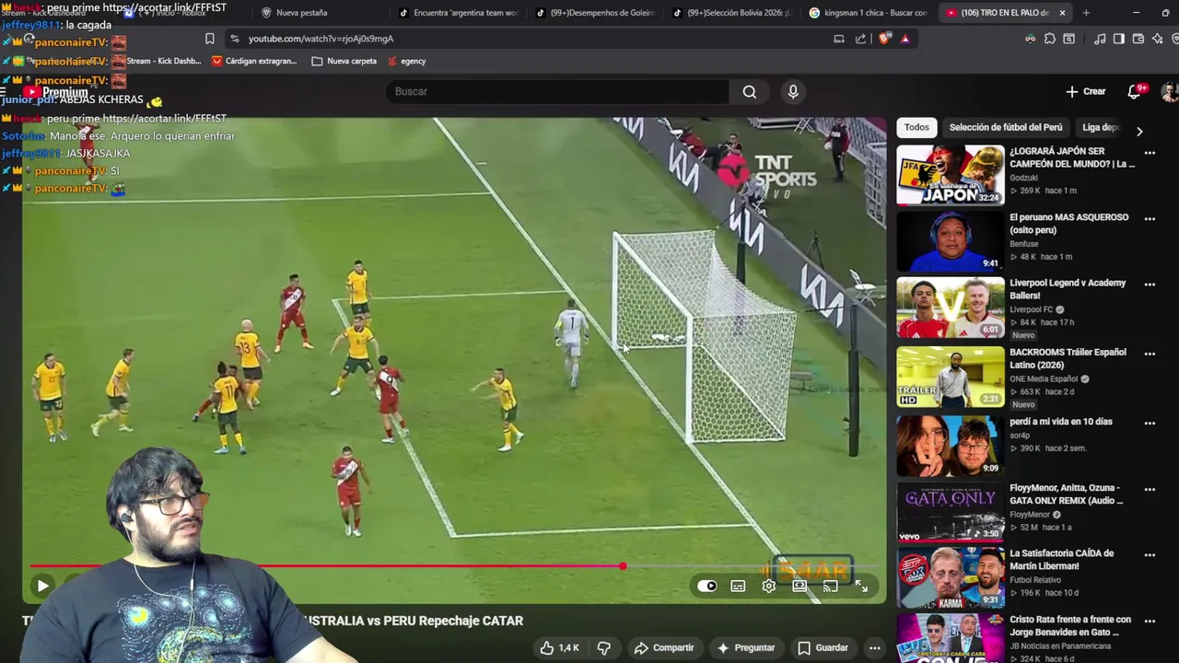The image size is (1179, 663).
Task: Open site settings icon in address bar
Action: coord(235,39)
